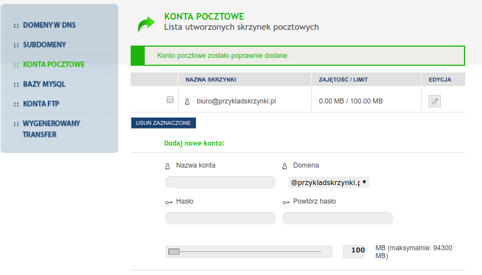Click the mailbox quota slider handle
The height and width of the screenshot is (275, 482).
[174, 252]
